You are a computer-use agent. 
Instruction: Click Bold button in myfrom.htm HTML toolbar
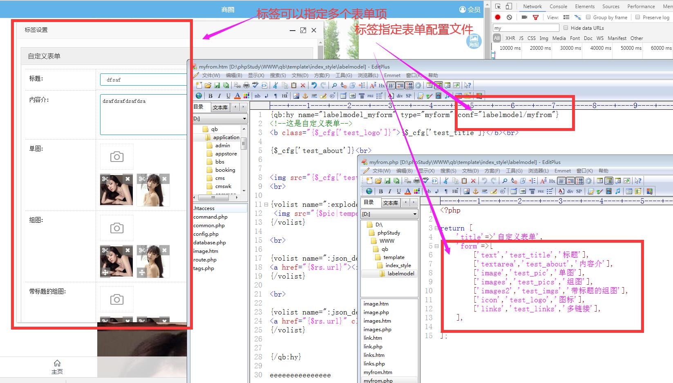pyautogui.click(x=210, y=96)
